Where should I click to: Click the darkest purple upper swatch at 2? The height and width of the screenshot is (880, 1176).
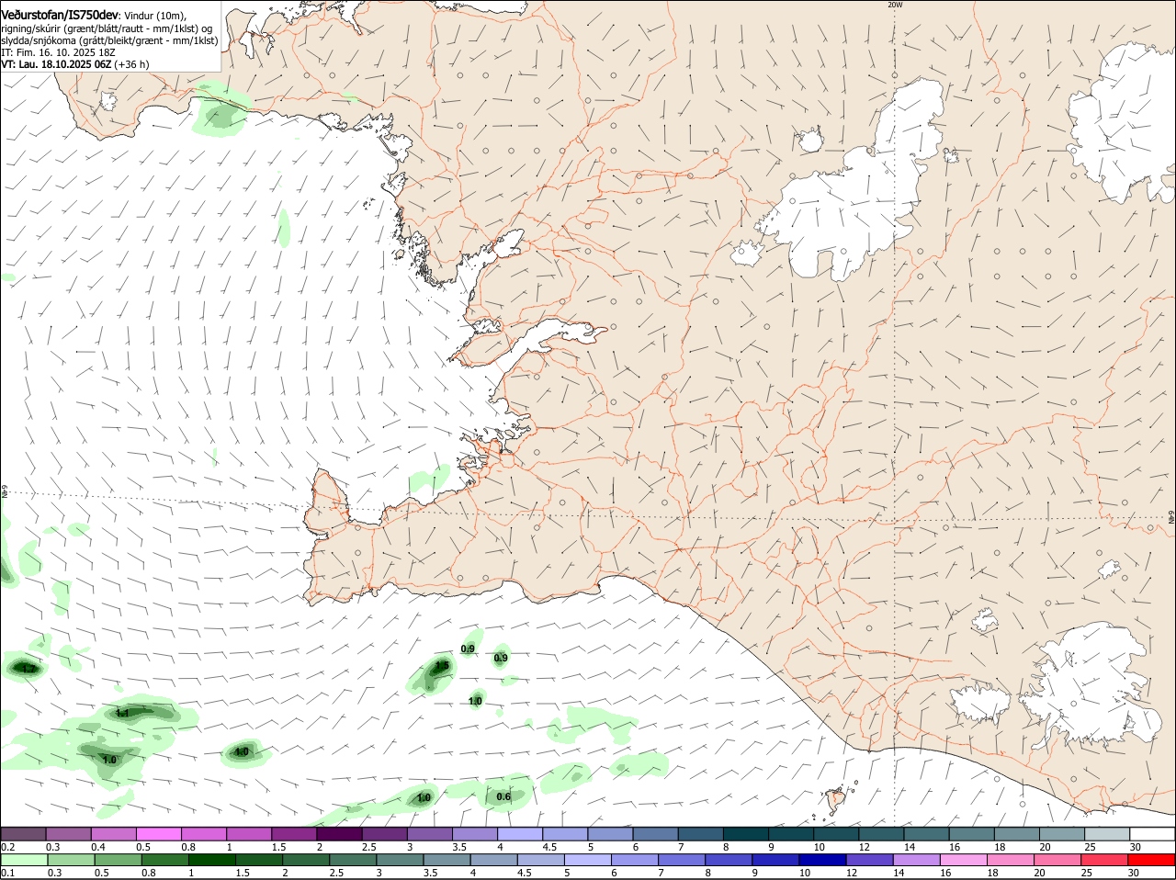339,834
